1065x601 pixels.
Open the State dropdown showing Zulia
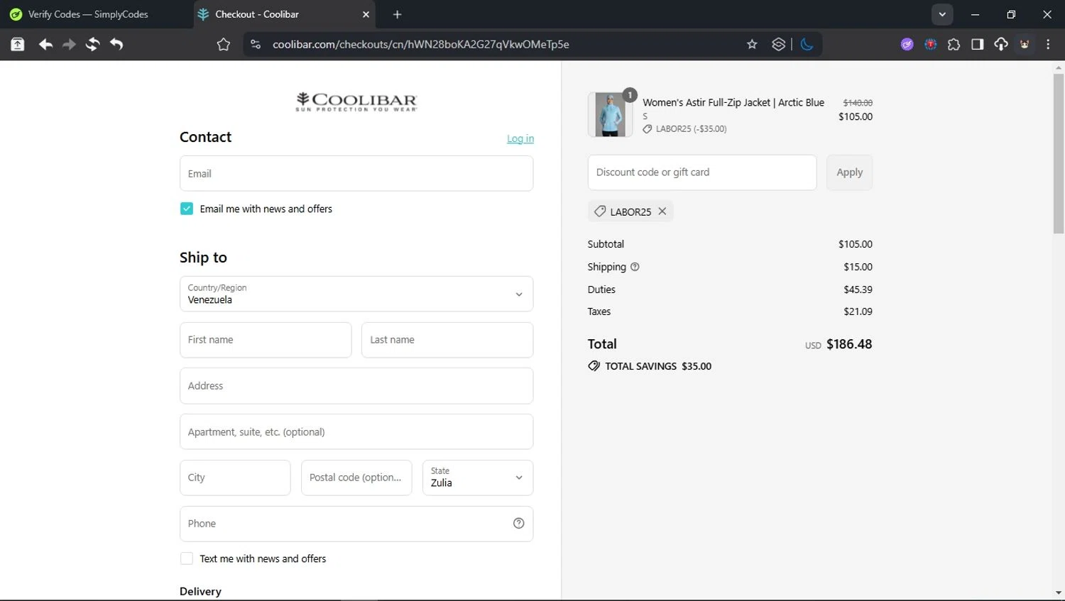pos(478,478)
